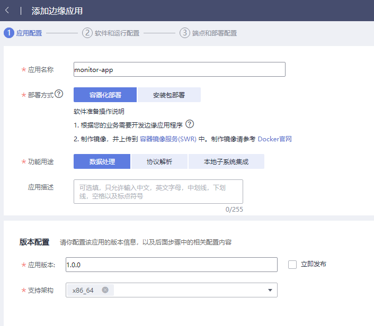Screen dimensions: 374x326
Task: Choose 协议解析 as function purpose
Action: tap(159, 162)
